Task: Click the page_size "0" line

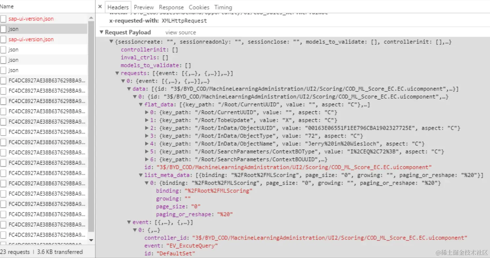Action: coord(178,206)
